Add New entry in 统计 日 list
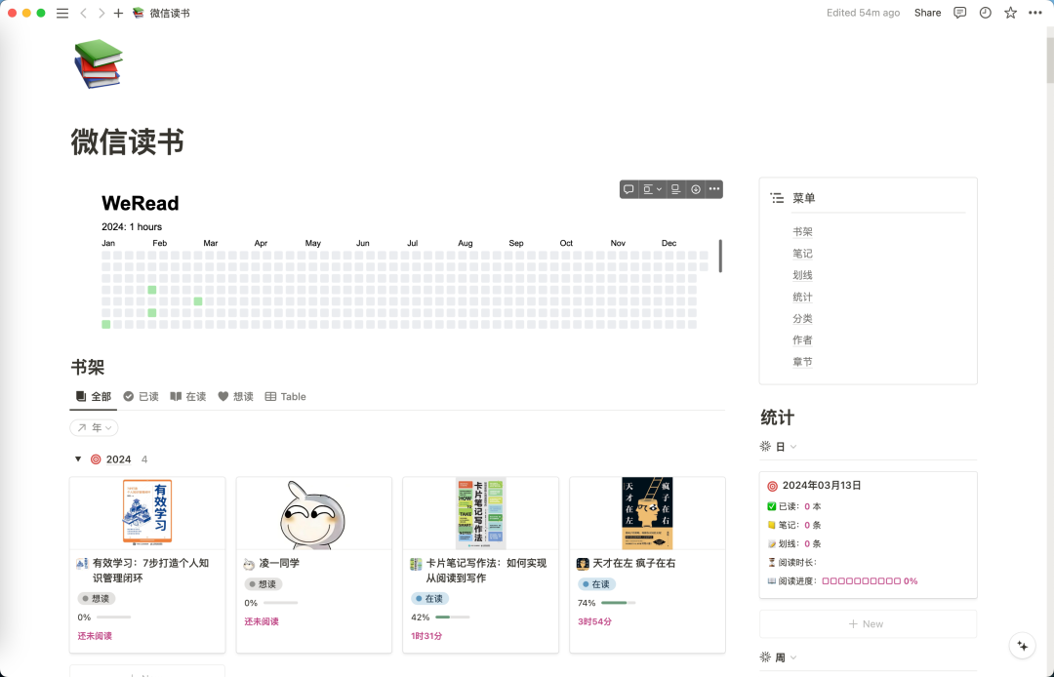The height and width of the screenshot is (677, 1054). (x=868, y=624)
